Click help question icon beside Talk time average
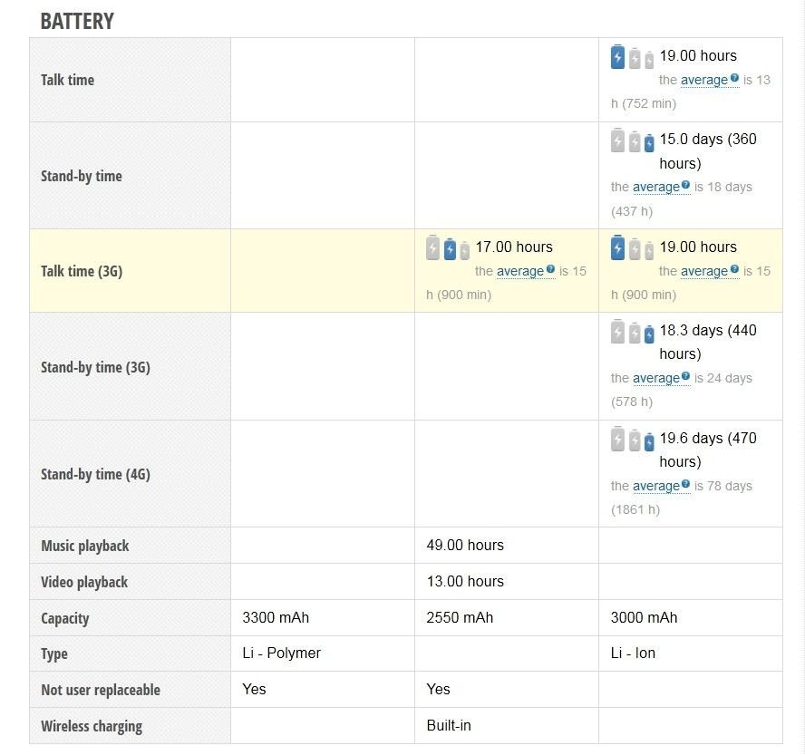The width and height of the screenshot is (805, 755). pyautogui.click(x=734, y=78)
